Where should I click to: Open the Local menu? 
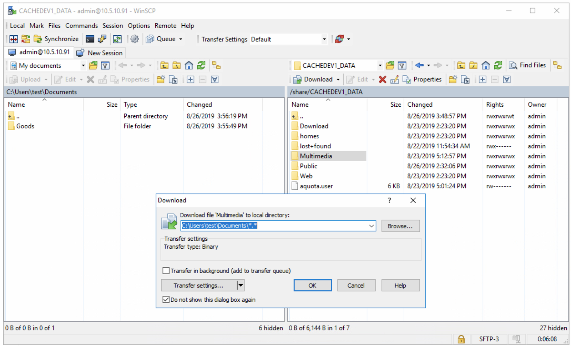pyautogui.click(x=17, y=26)
